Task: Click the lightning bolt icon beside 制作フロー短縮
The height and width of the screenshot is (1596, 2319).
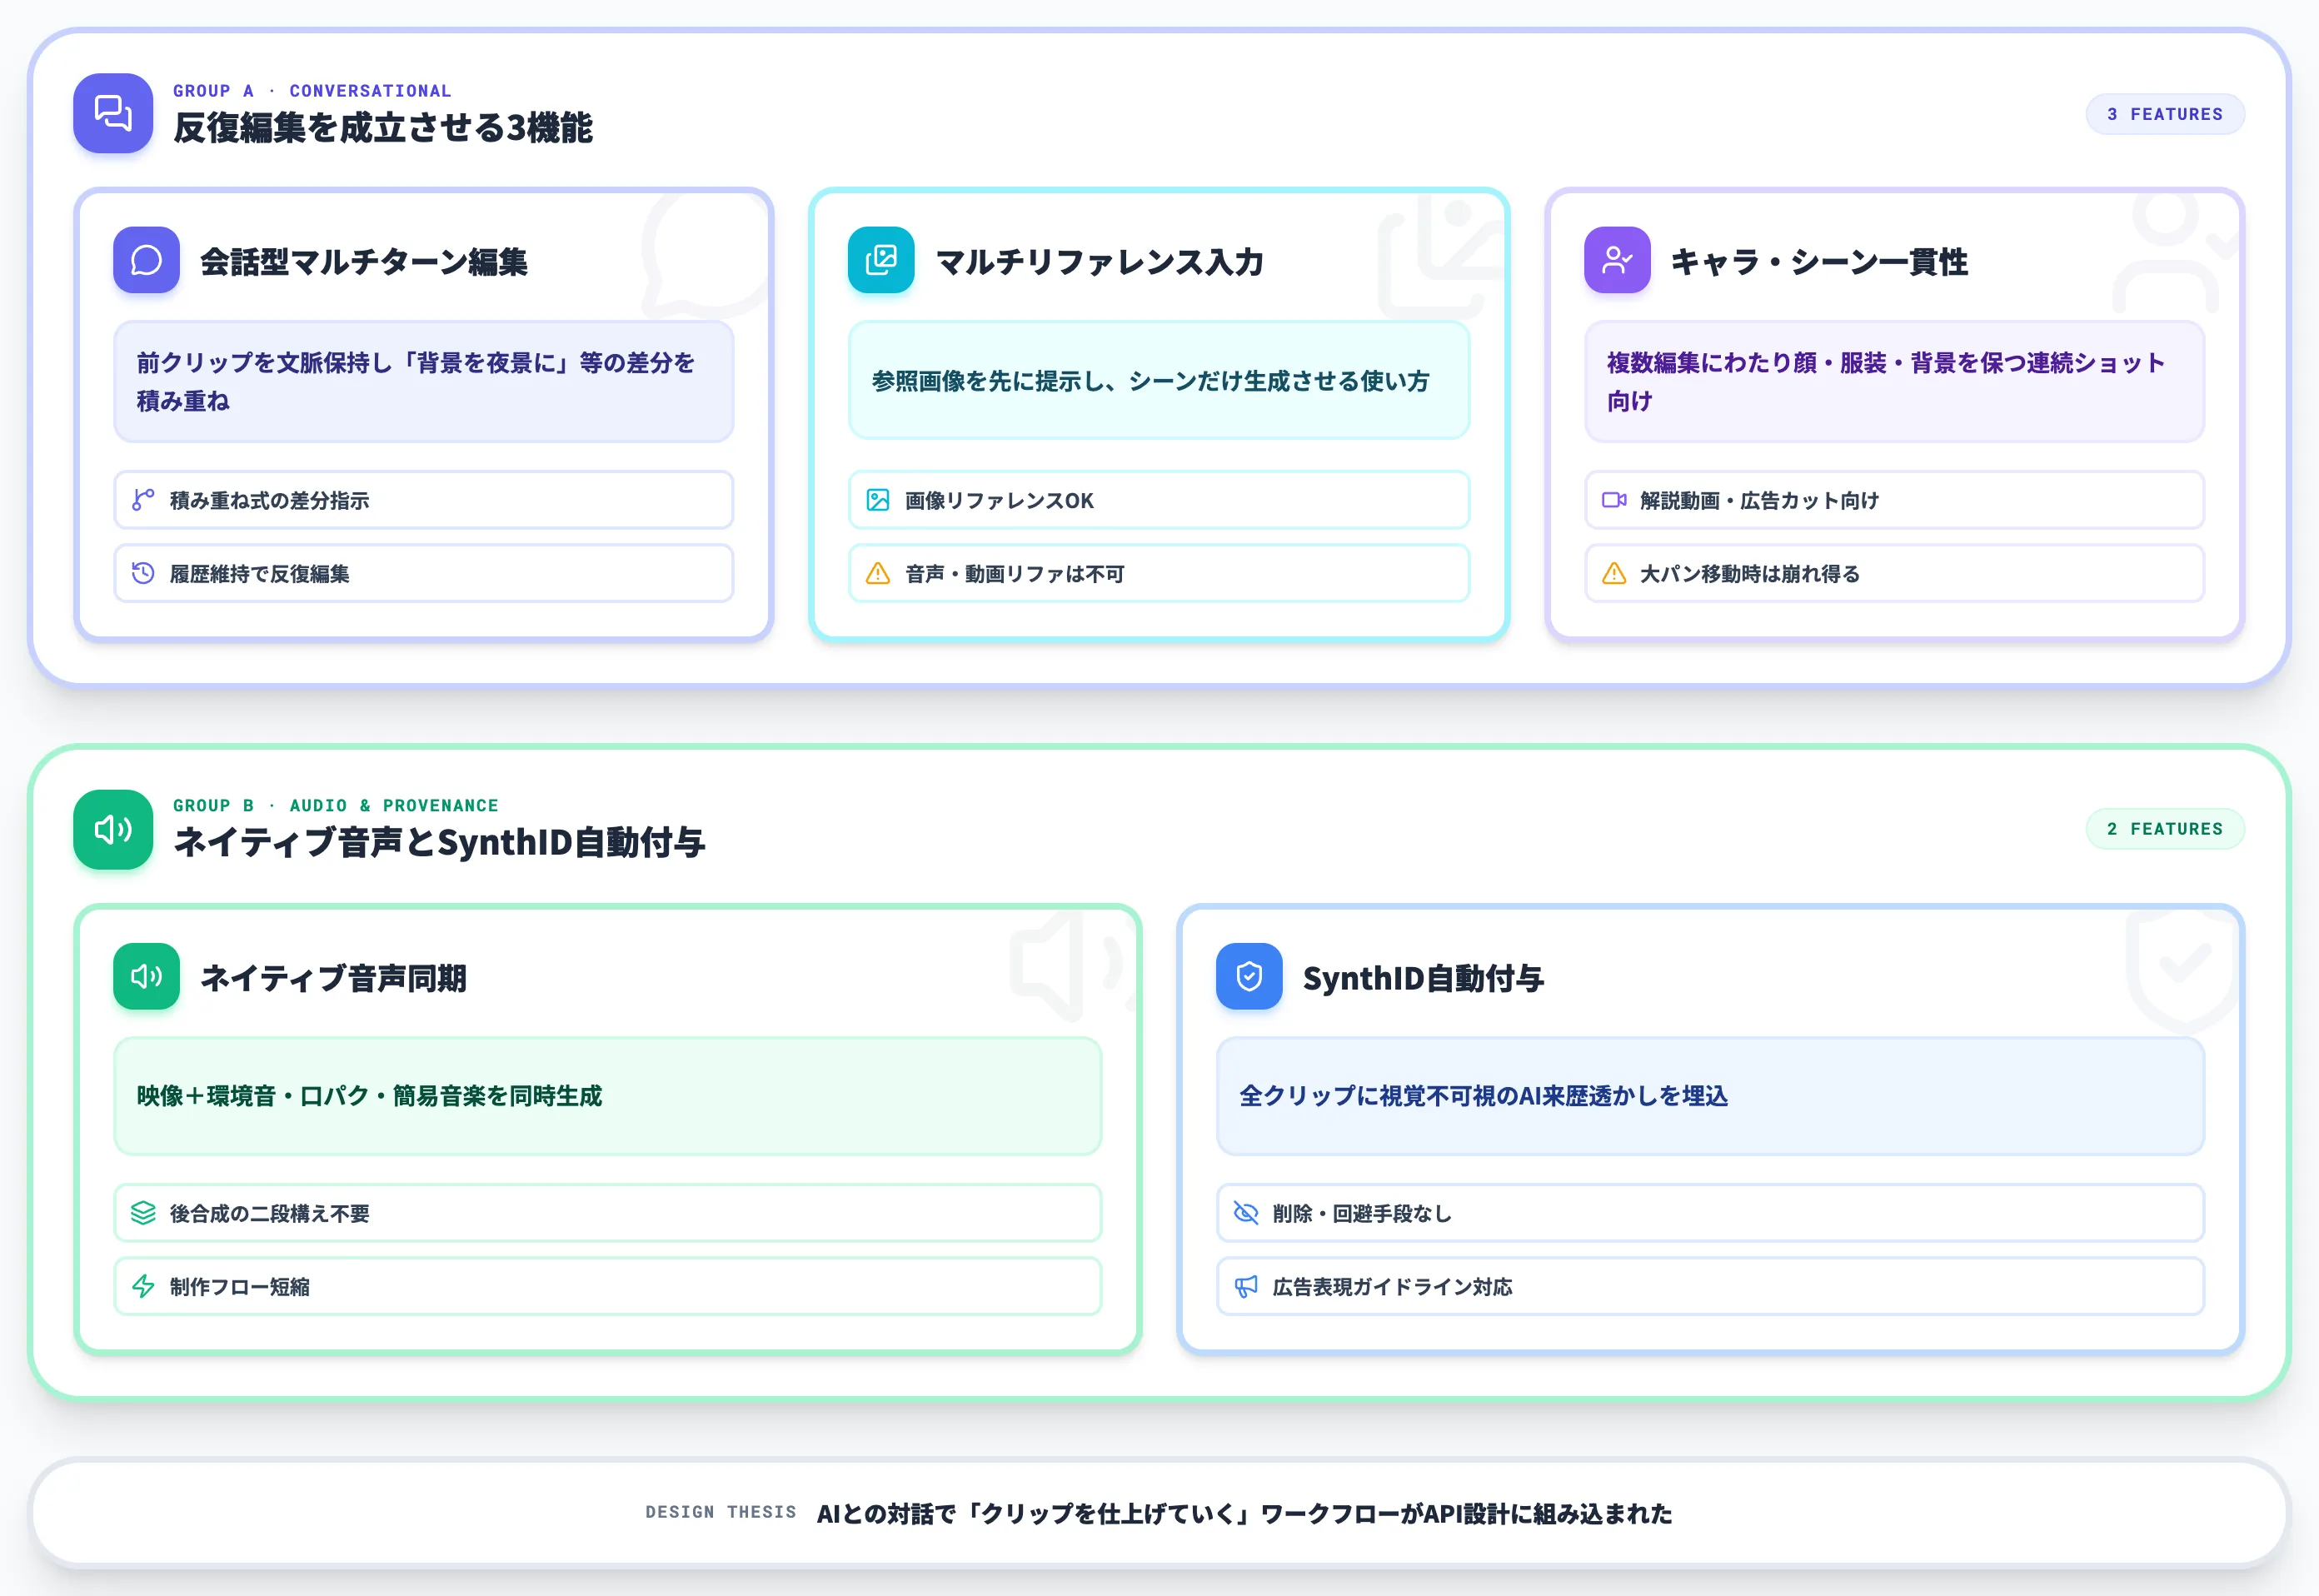Action: pos(143,1286)
